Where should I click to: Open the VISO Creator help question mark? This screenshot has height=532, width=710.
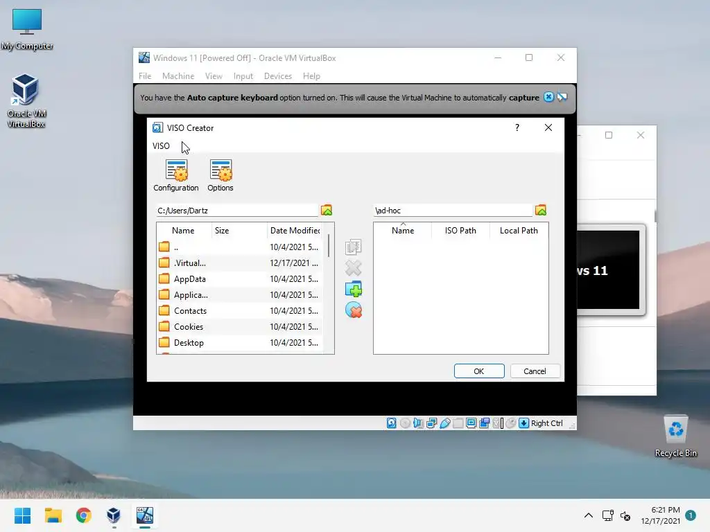[517, 127]
